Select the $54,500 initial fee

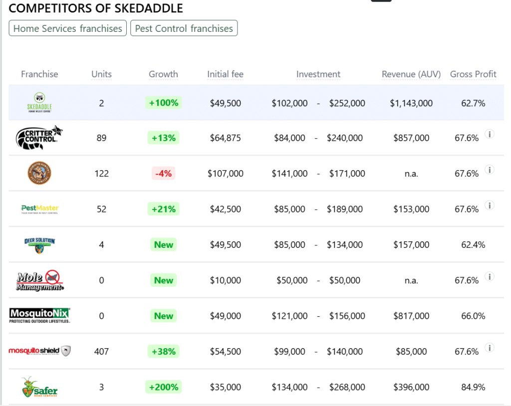pyautogui.click(x=225, y=352)
